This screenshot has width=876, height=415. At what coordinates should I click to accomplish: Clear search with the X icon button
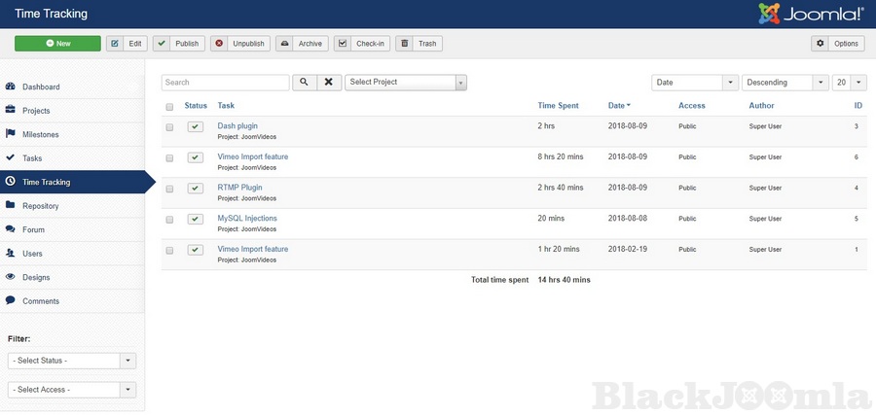point(330,83)
